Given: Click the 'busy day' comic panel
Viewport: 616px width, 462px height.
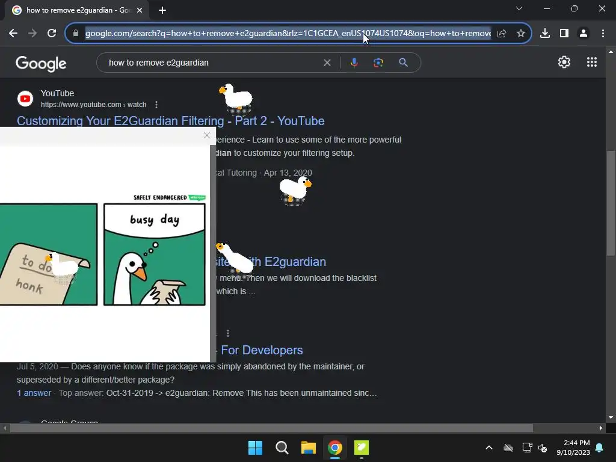Looking at the screenshot, I should click(155, 254).
